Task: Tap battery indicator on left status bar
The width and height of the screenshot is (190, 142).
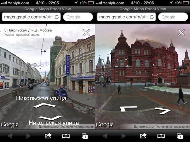Action: (x=91, y=3)
